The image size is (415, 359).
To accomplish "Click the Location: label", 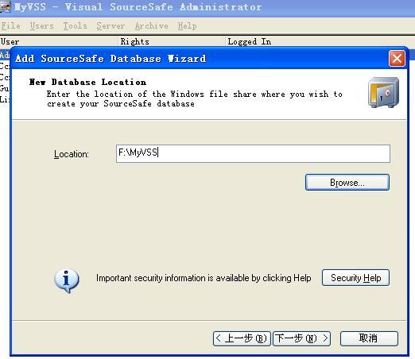I will tap(72, 154).
